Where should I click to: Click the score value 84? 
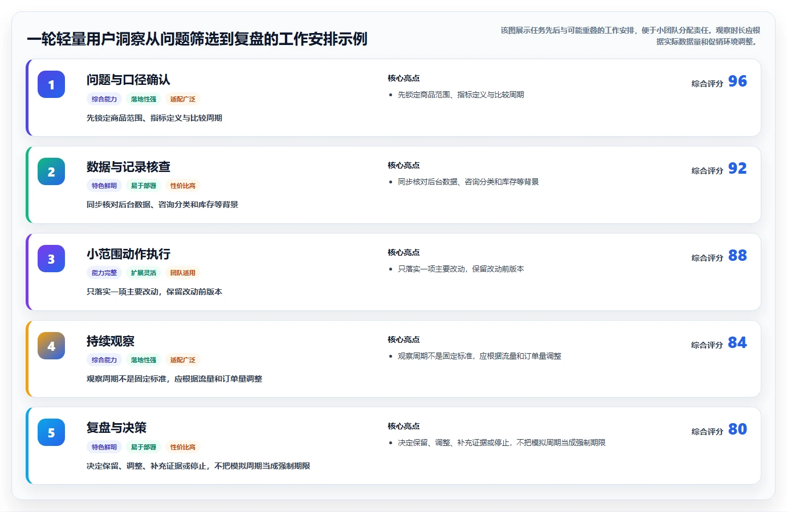point(737,343)
